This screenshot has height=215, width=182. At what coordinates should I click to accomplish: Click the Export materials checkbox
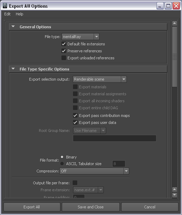coord(75,87)
